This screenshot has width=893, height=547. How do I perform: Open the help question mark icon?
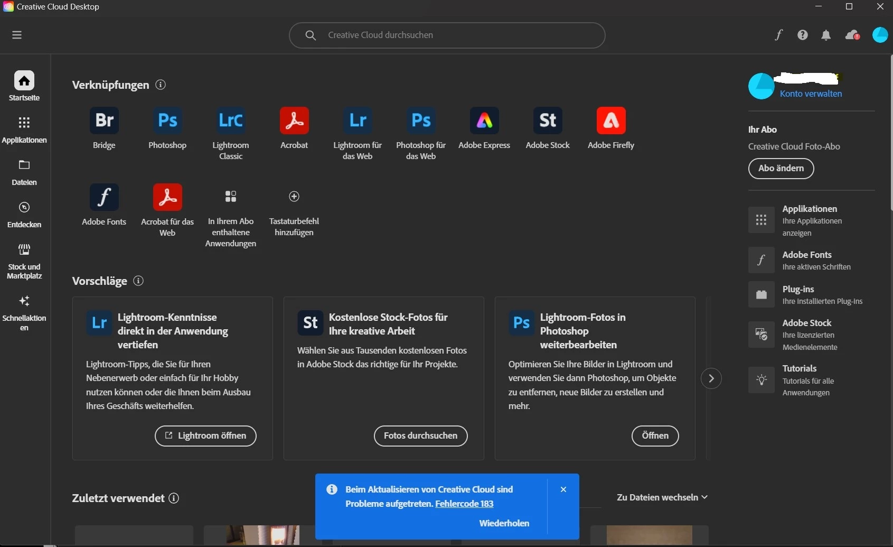(803, 35)
